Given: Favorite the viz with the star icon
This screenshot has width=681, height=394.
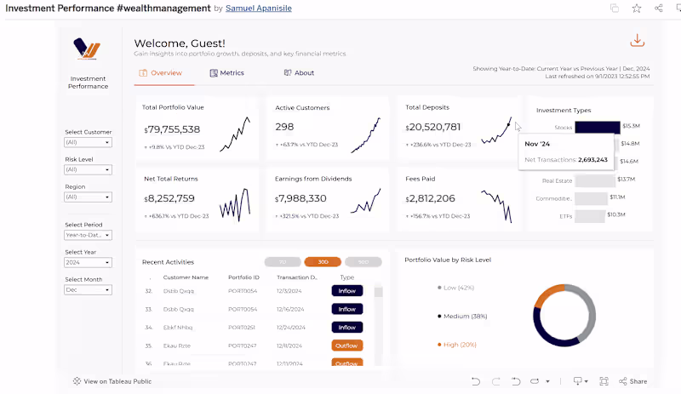Looking at the screenshot, I should click(636, 9).
